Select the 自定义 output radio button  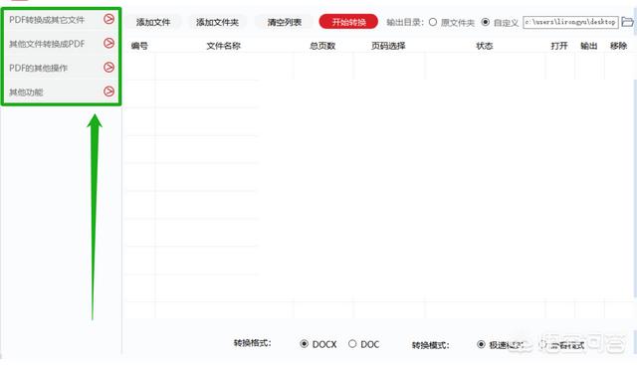pyautogui.click(x=486, y=22)
